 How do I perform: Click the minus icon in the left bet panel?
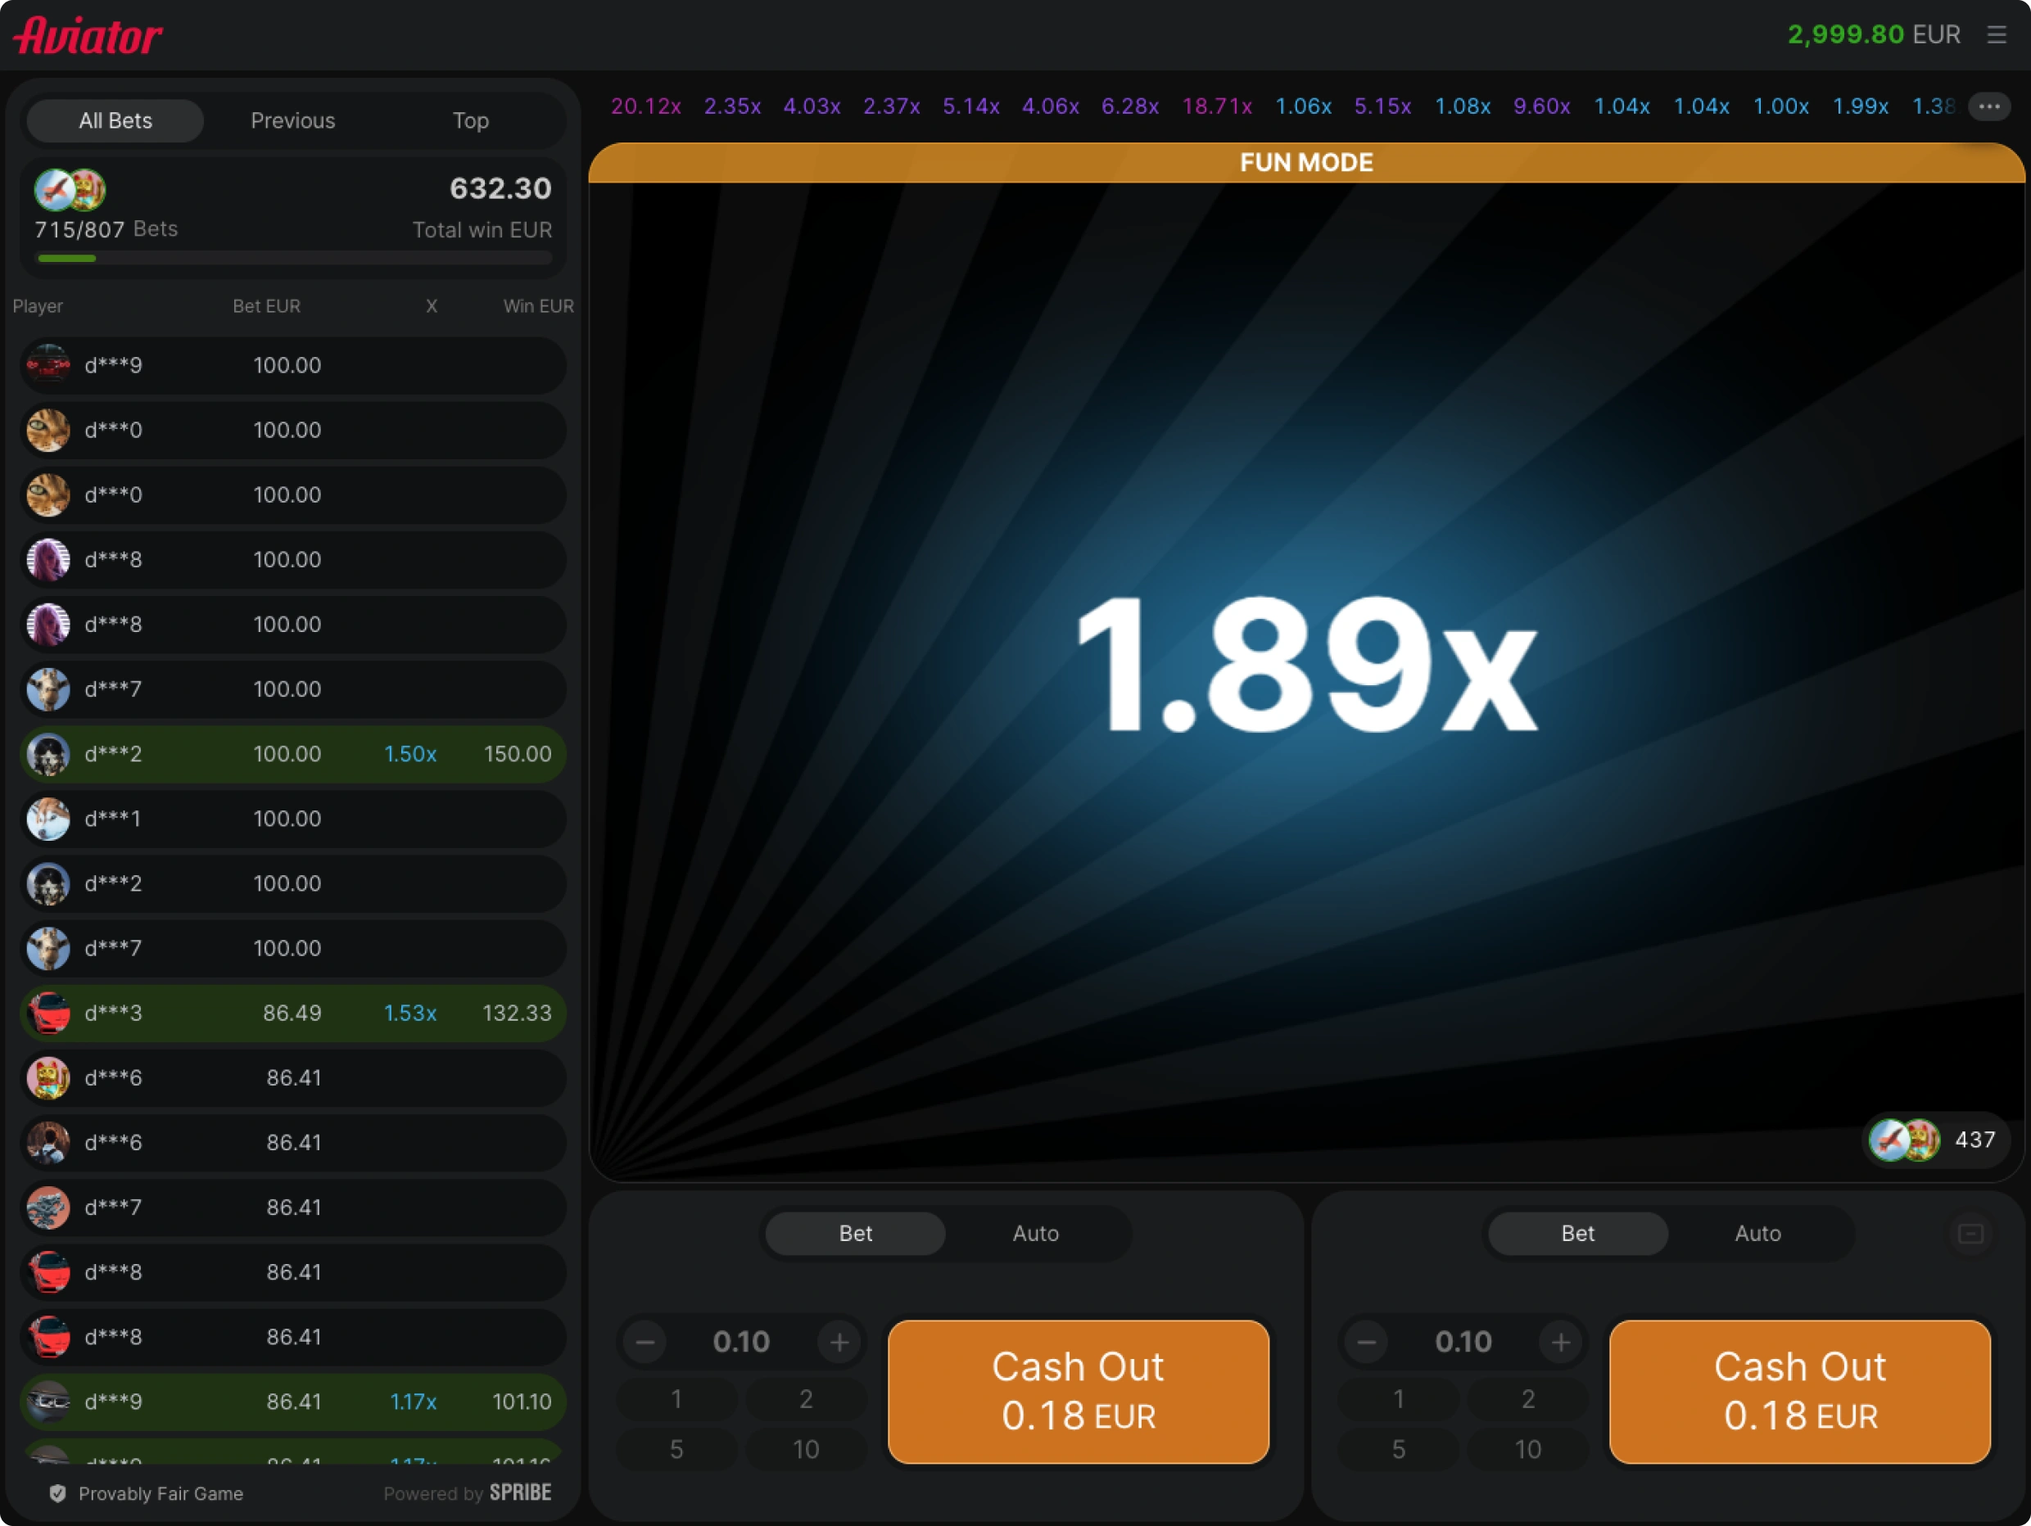click(x=645, y=1343)
